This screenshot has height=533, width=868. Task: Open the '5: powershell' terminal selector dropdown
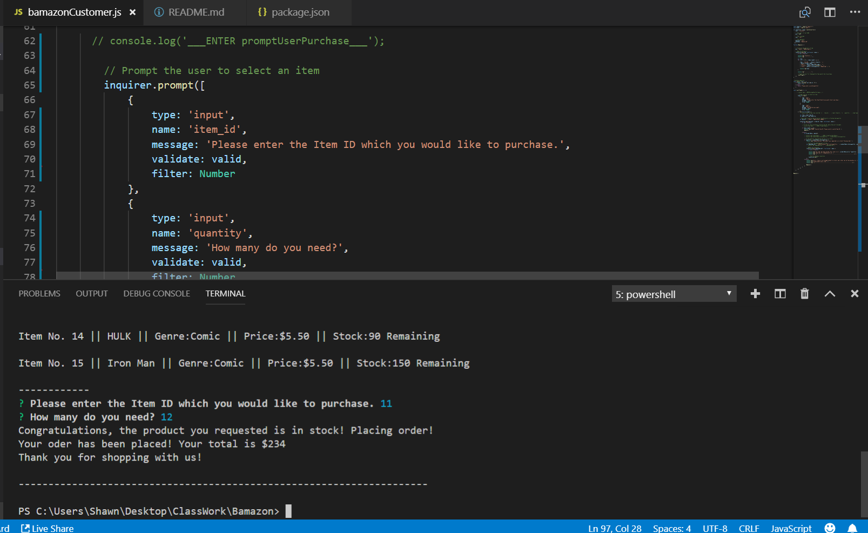click(x=674, y=294)
